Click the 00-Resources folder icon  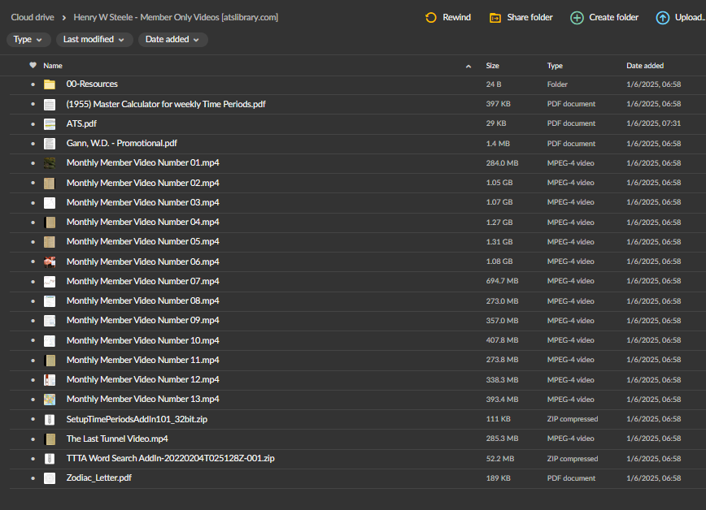50,84
